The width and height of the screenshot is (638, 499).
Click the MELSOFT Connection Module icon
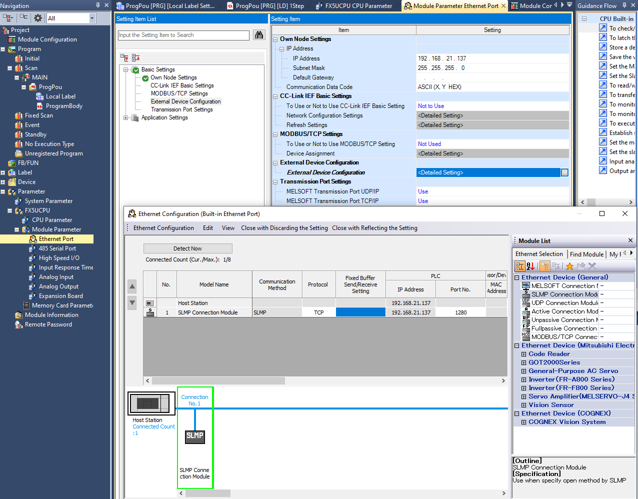pyautogui.click(x=525, y=285)
